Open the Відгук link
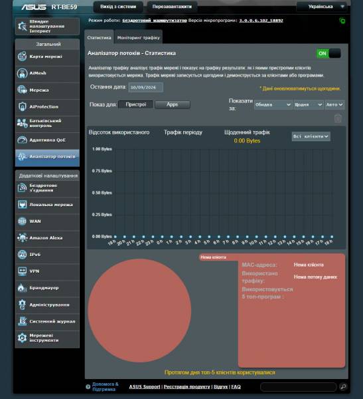The width and height of the screenshot is (363, 399). 221,387
